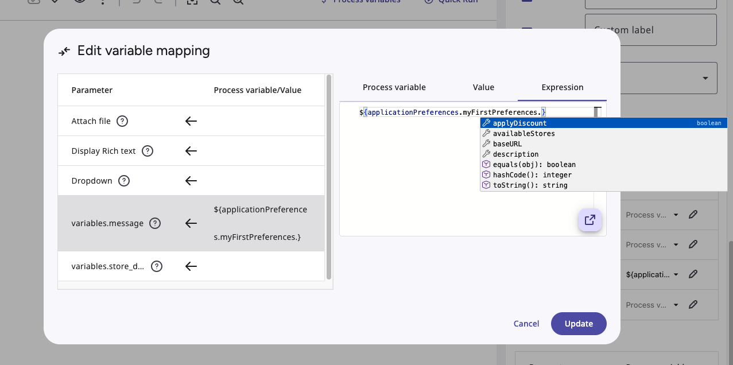This screenshot has width=733, height=365.
Task: Click the mapping arrow in variables.store_d… row
Action: pos(191,266)
